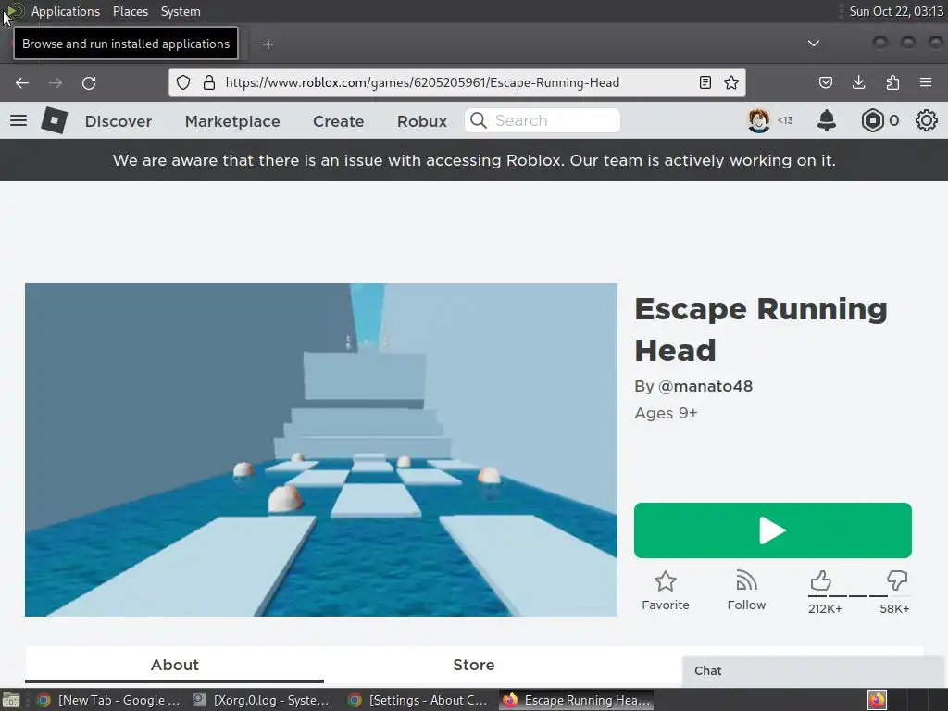Click the green Play game button
The width and height of the screenshot is (948, 711).
(773, 530)
